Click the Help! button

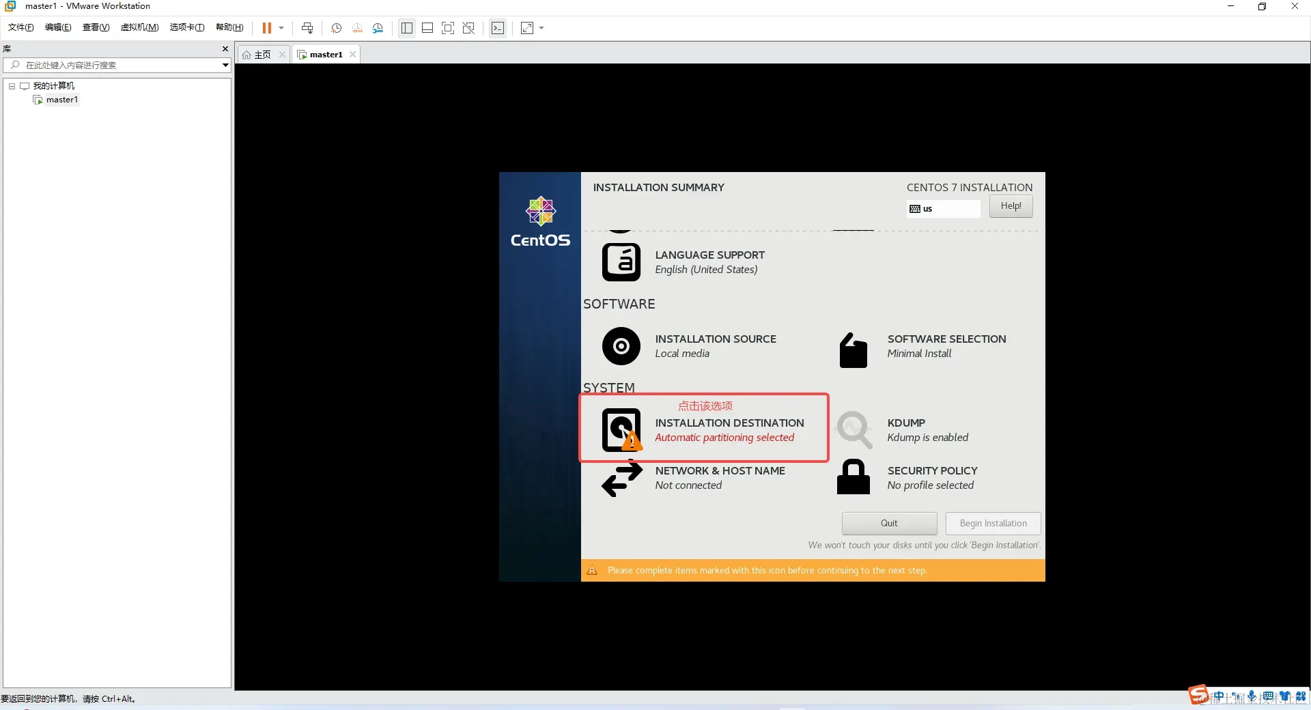(1011, 206)
